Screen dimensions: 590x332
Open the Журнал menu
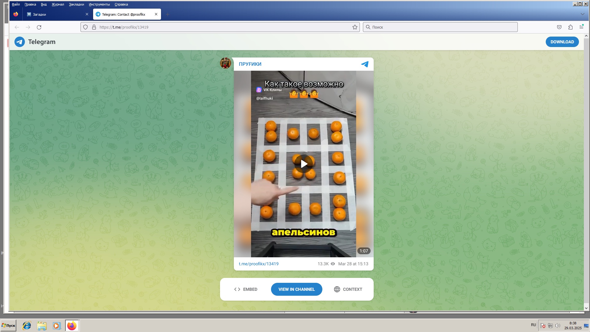(58, 4)
